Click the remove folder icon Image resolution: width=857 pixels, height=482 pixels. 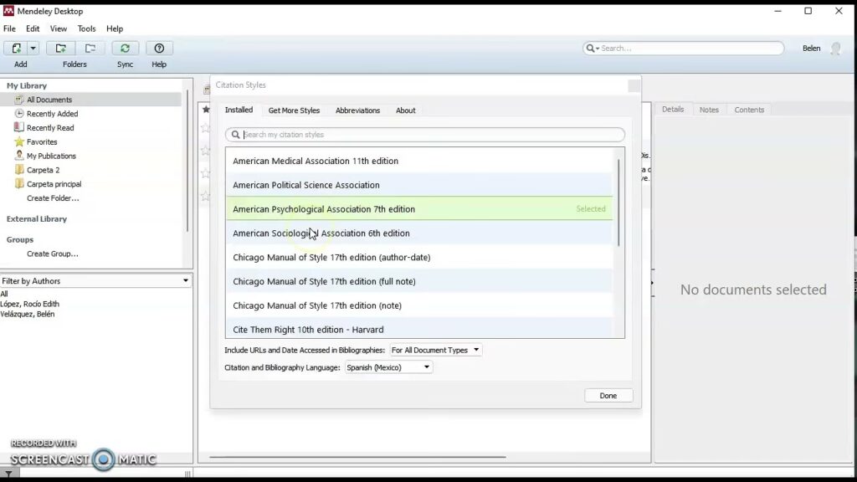click(x=90, y=49)
